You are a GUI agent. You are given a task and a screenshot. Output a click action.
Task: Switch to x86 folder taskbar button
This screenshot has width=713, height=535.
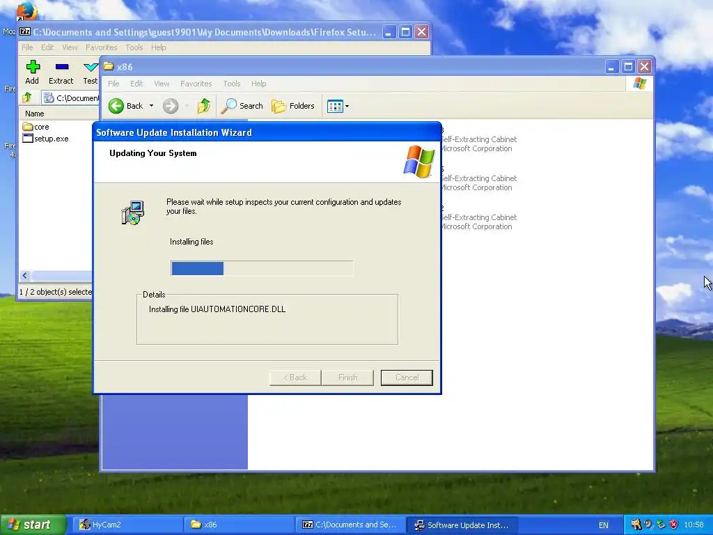click(x=240, y=525)
